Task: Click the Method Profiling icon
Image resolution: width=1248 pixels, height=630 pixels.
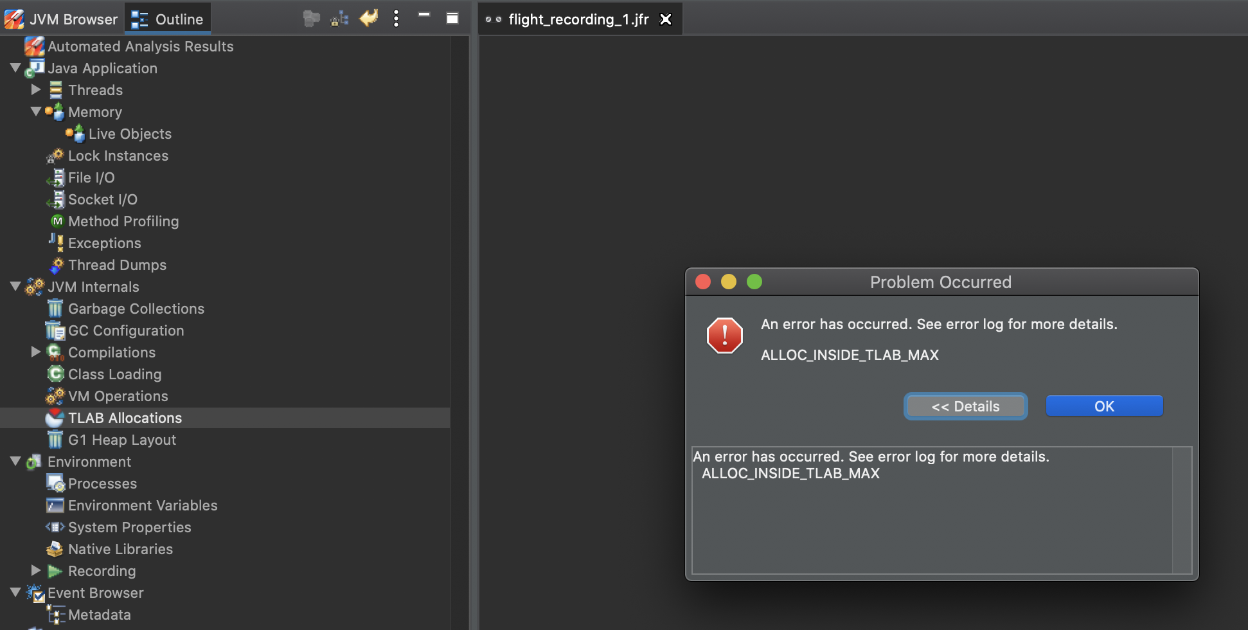Action: click(x=57, y=222)
